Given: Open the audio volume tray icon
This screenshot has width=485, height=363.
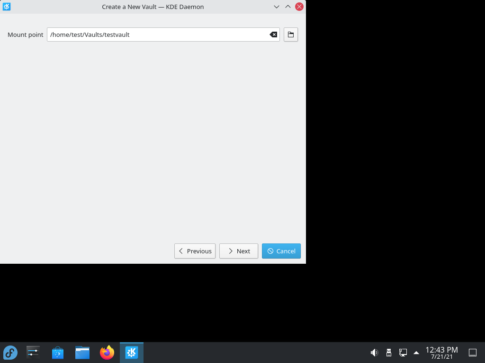Looking at the screenshot, I should coord(374,353).
